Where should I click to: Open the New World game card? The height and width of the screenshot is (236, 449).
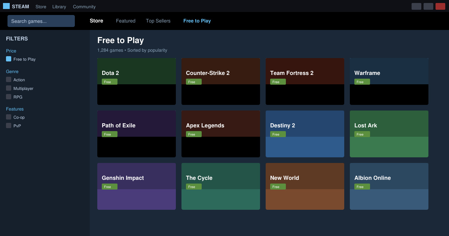[305, 186]
